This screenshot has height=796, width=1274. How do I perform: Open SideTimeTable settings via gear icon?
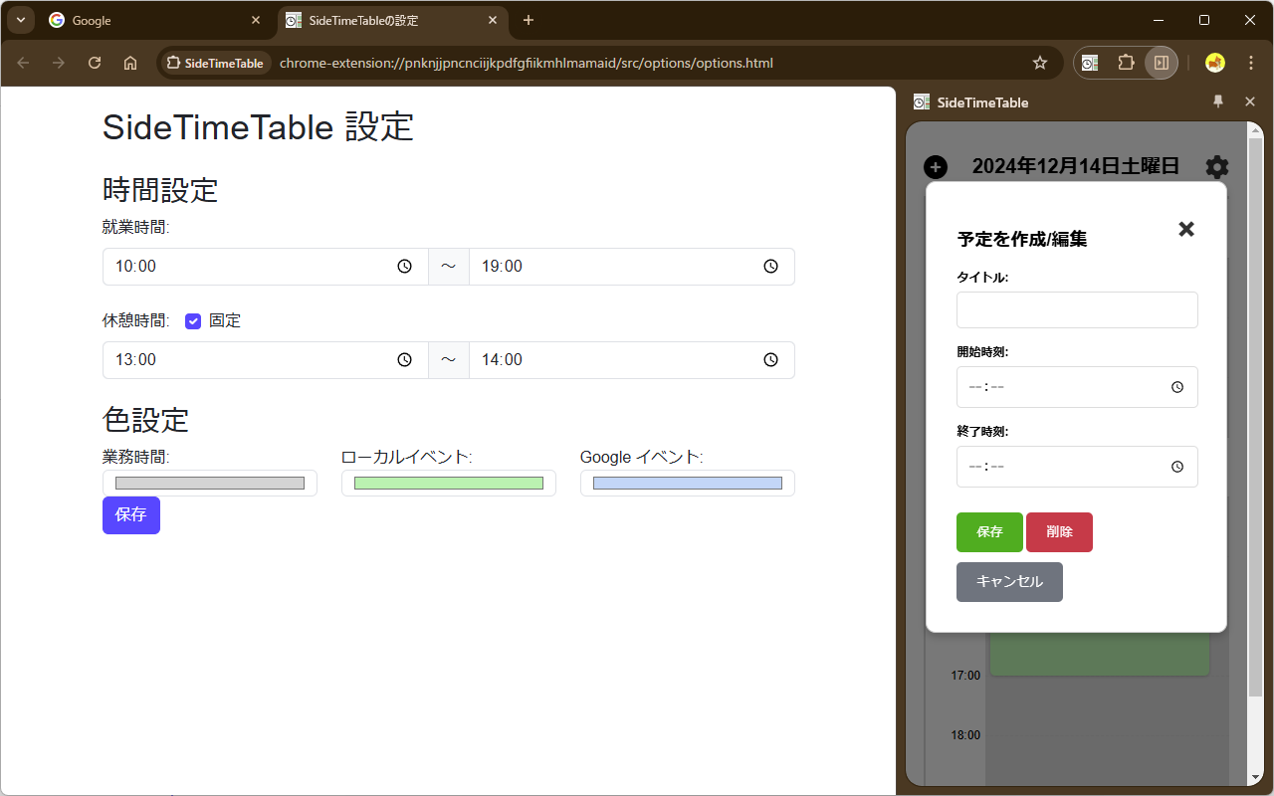[x=1216, y=166]
